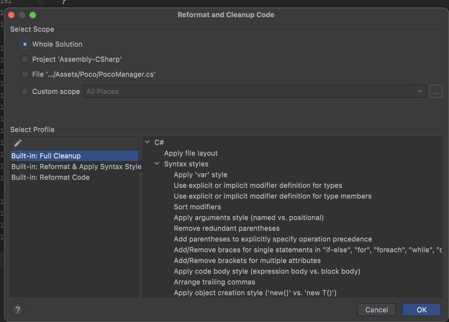
Task: Enable the Custom scope radio button
Action: click(25, 91)
